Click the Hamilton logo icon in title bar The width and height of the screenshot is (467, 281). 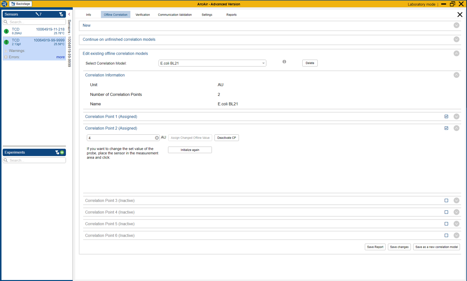[4, 4]
